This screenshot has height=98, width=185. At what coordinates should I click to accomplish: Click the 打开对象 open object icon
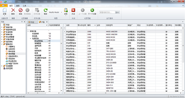[x=37, y=10]
